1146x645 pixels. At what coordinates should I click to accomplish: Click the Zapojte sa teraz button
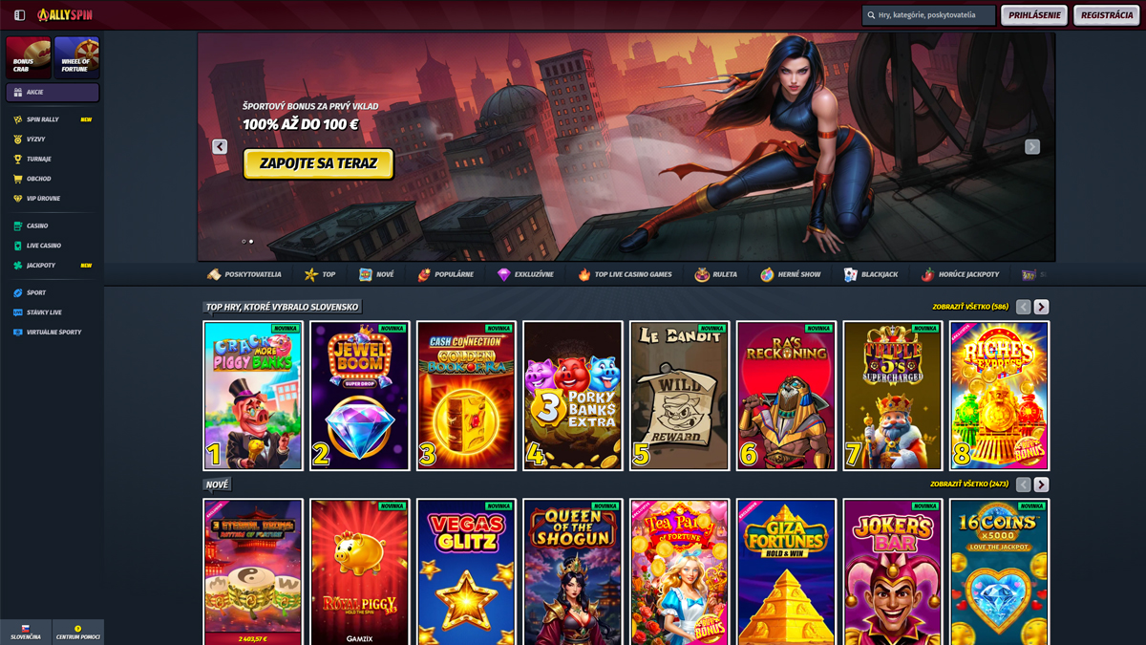319,163
